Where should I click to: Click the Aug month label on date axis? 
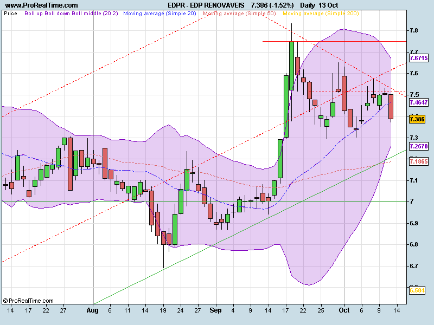tap(92, 310)
